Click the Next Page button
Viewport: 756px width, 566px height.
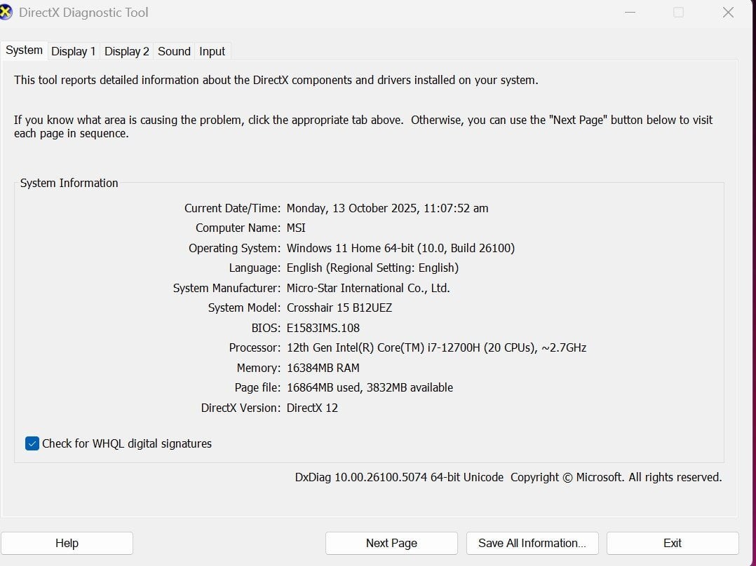coord(391,543)
